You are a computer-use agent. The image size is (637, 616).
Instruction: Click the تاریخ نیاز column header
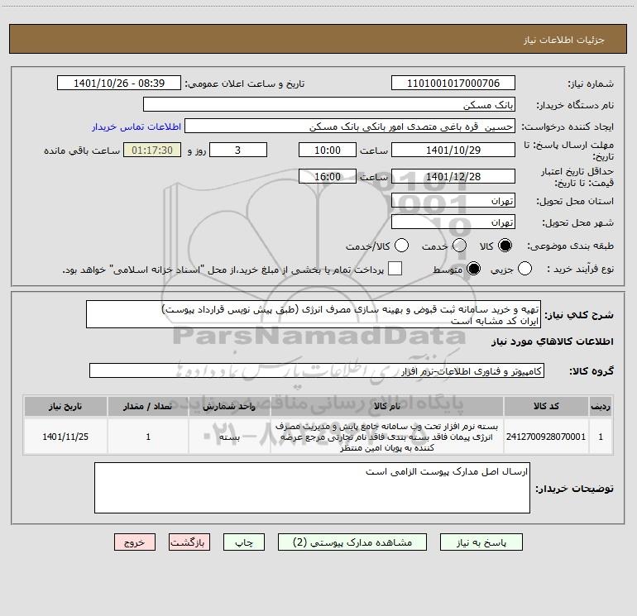tap(65, 407)
